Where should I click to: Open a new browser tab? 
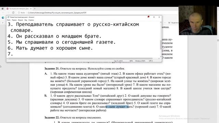(35, 9)
